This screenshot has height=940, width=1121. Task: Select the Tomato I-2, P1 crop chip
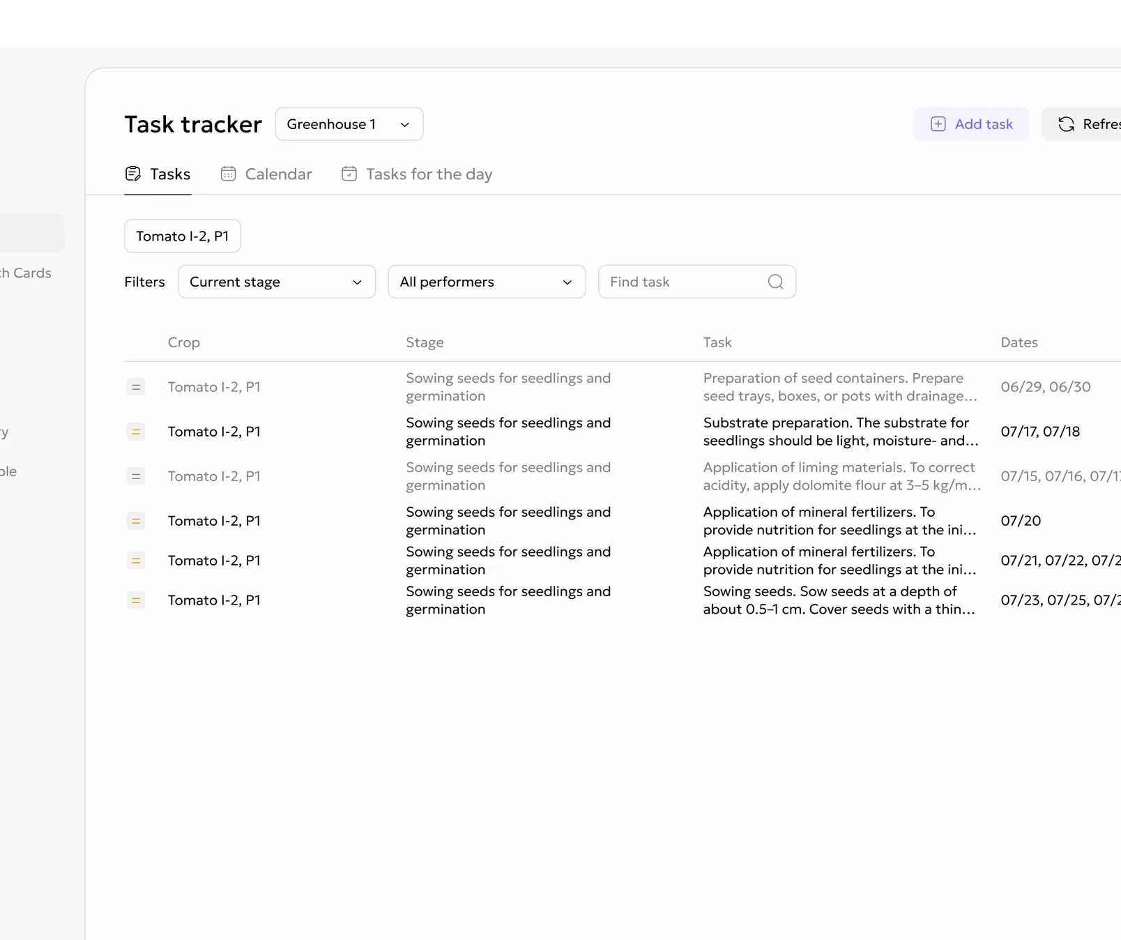point(183,236)
